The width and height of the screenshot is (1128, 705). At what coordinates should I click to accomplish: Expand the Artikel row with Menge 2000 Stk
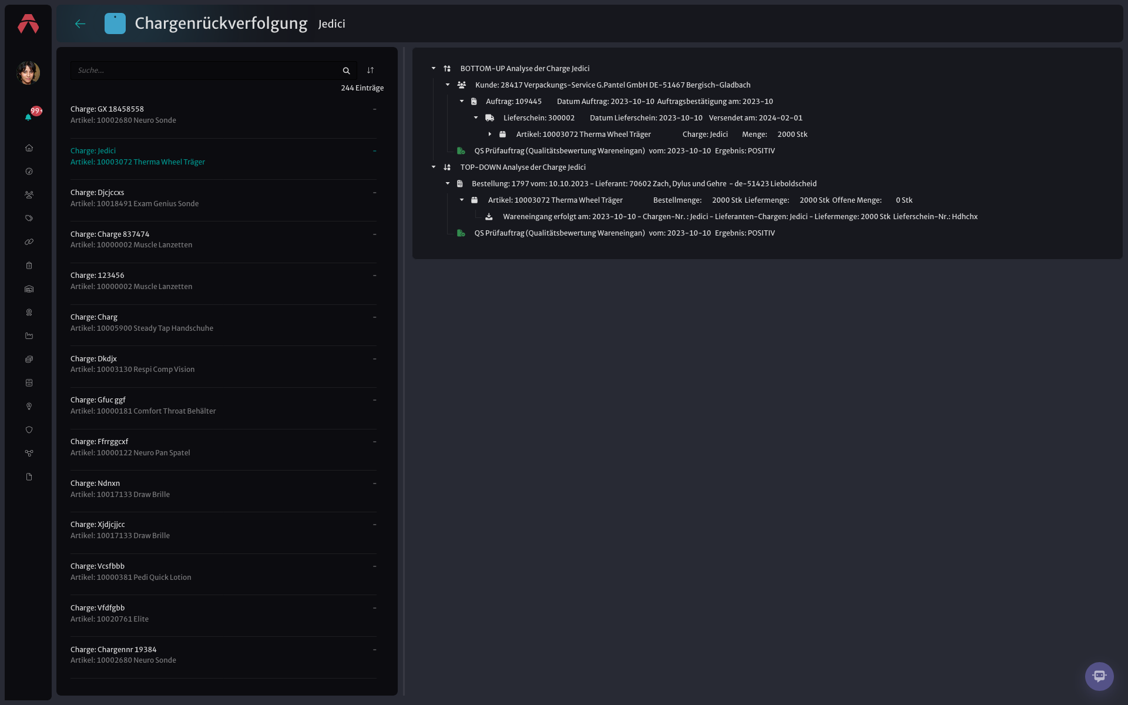[490, 135]
